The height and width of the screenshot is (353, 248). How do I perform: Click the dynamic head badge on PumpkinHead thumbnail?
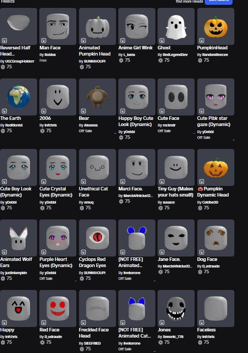202,41
